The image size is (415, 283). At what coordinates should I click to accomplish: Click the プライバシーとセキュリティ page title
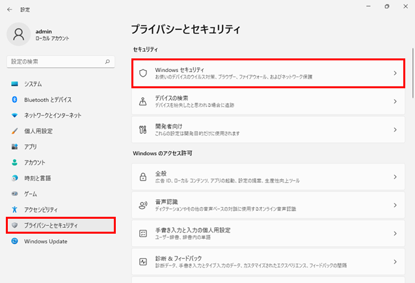(185, 29)
